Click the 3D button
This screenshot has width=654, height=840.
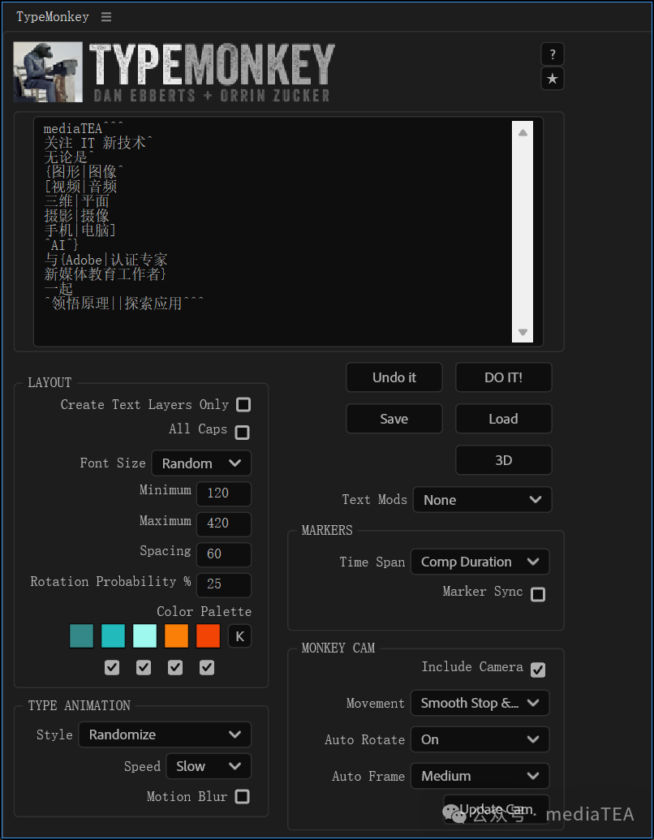(x=504, y=460)
